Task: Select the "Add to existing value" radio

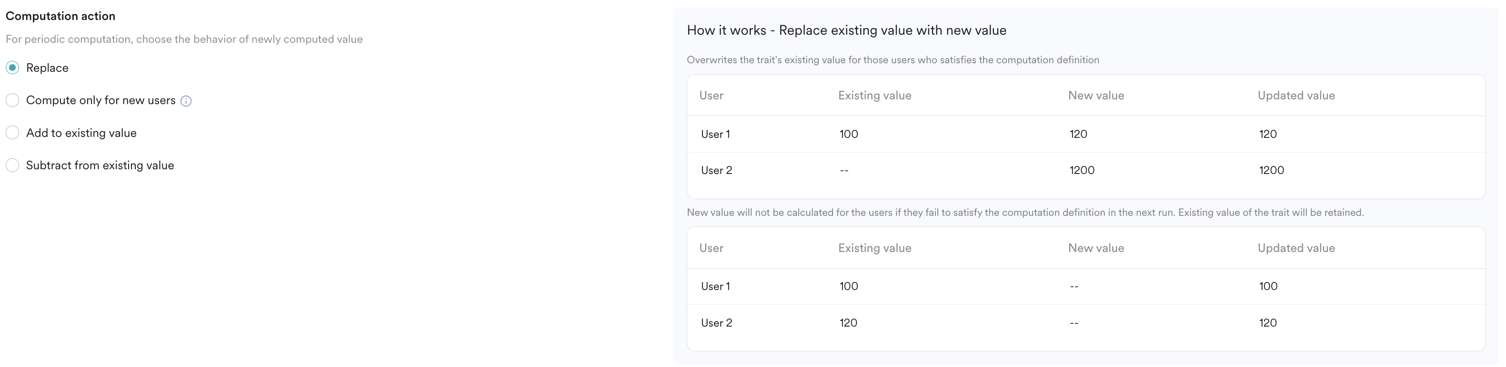Action: pos(12,133)
